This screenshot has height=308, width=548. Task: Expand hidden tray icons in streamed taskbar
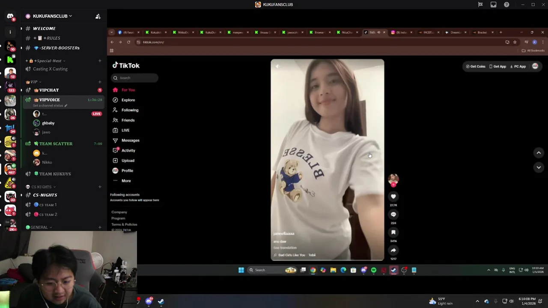(488, 270)
